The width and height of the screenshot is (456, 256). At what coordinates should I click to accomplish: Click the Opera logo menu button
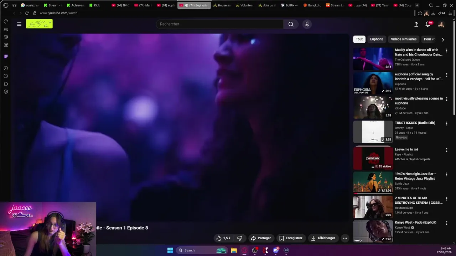pyautogui.click(x=6, y=5)
